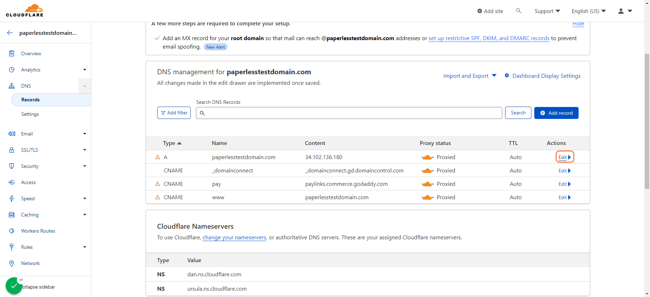Click the Search button
This screenshot has width=650, height=297.
tap(518, 113)
